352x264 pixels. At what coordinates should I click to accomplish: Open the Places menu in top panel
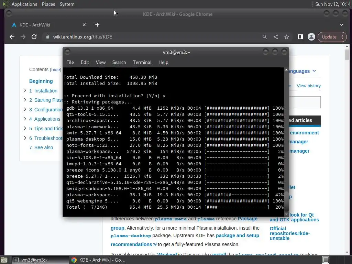coord(48,4)
